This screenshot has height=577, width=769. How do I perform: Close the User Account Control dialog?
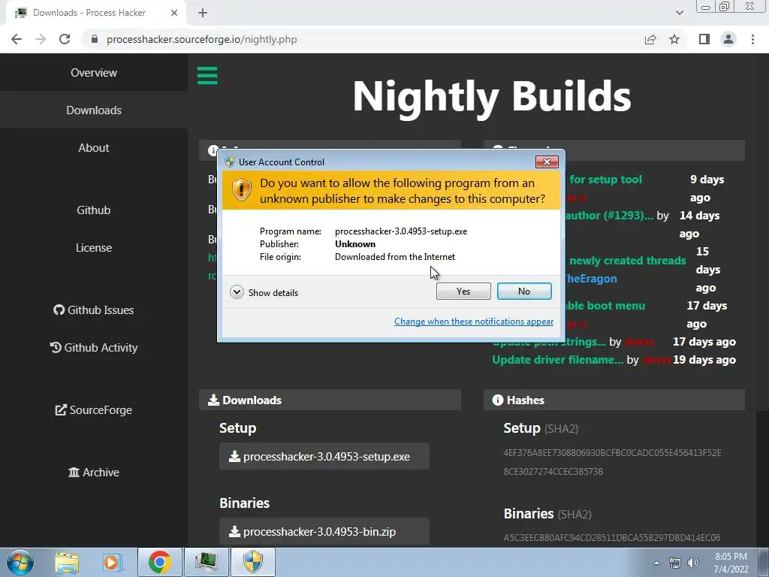547,162
